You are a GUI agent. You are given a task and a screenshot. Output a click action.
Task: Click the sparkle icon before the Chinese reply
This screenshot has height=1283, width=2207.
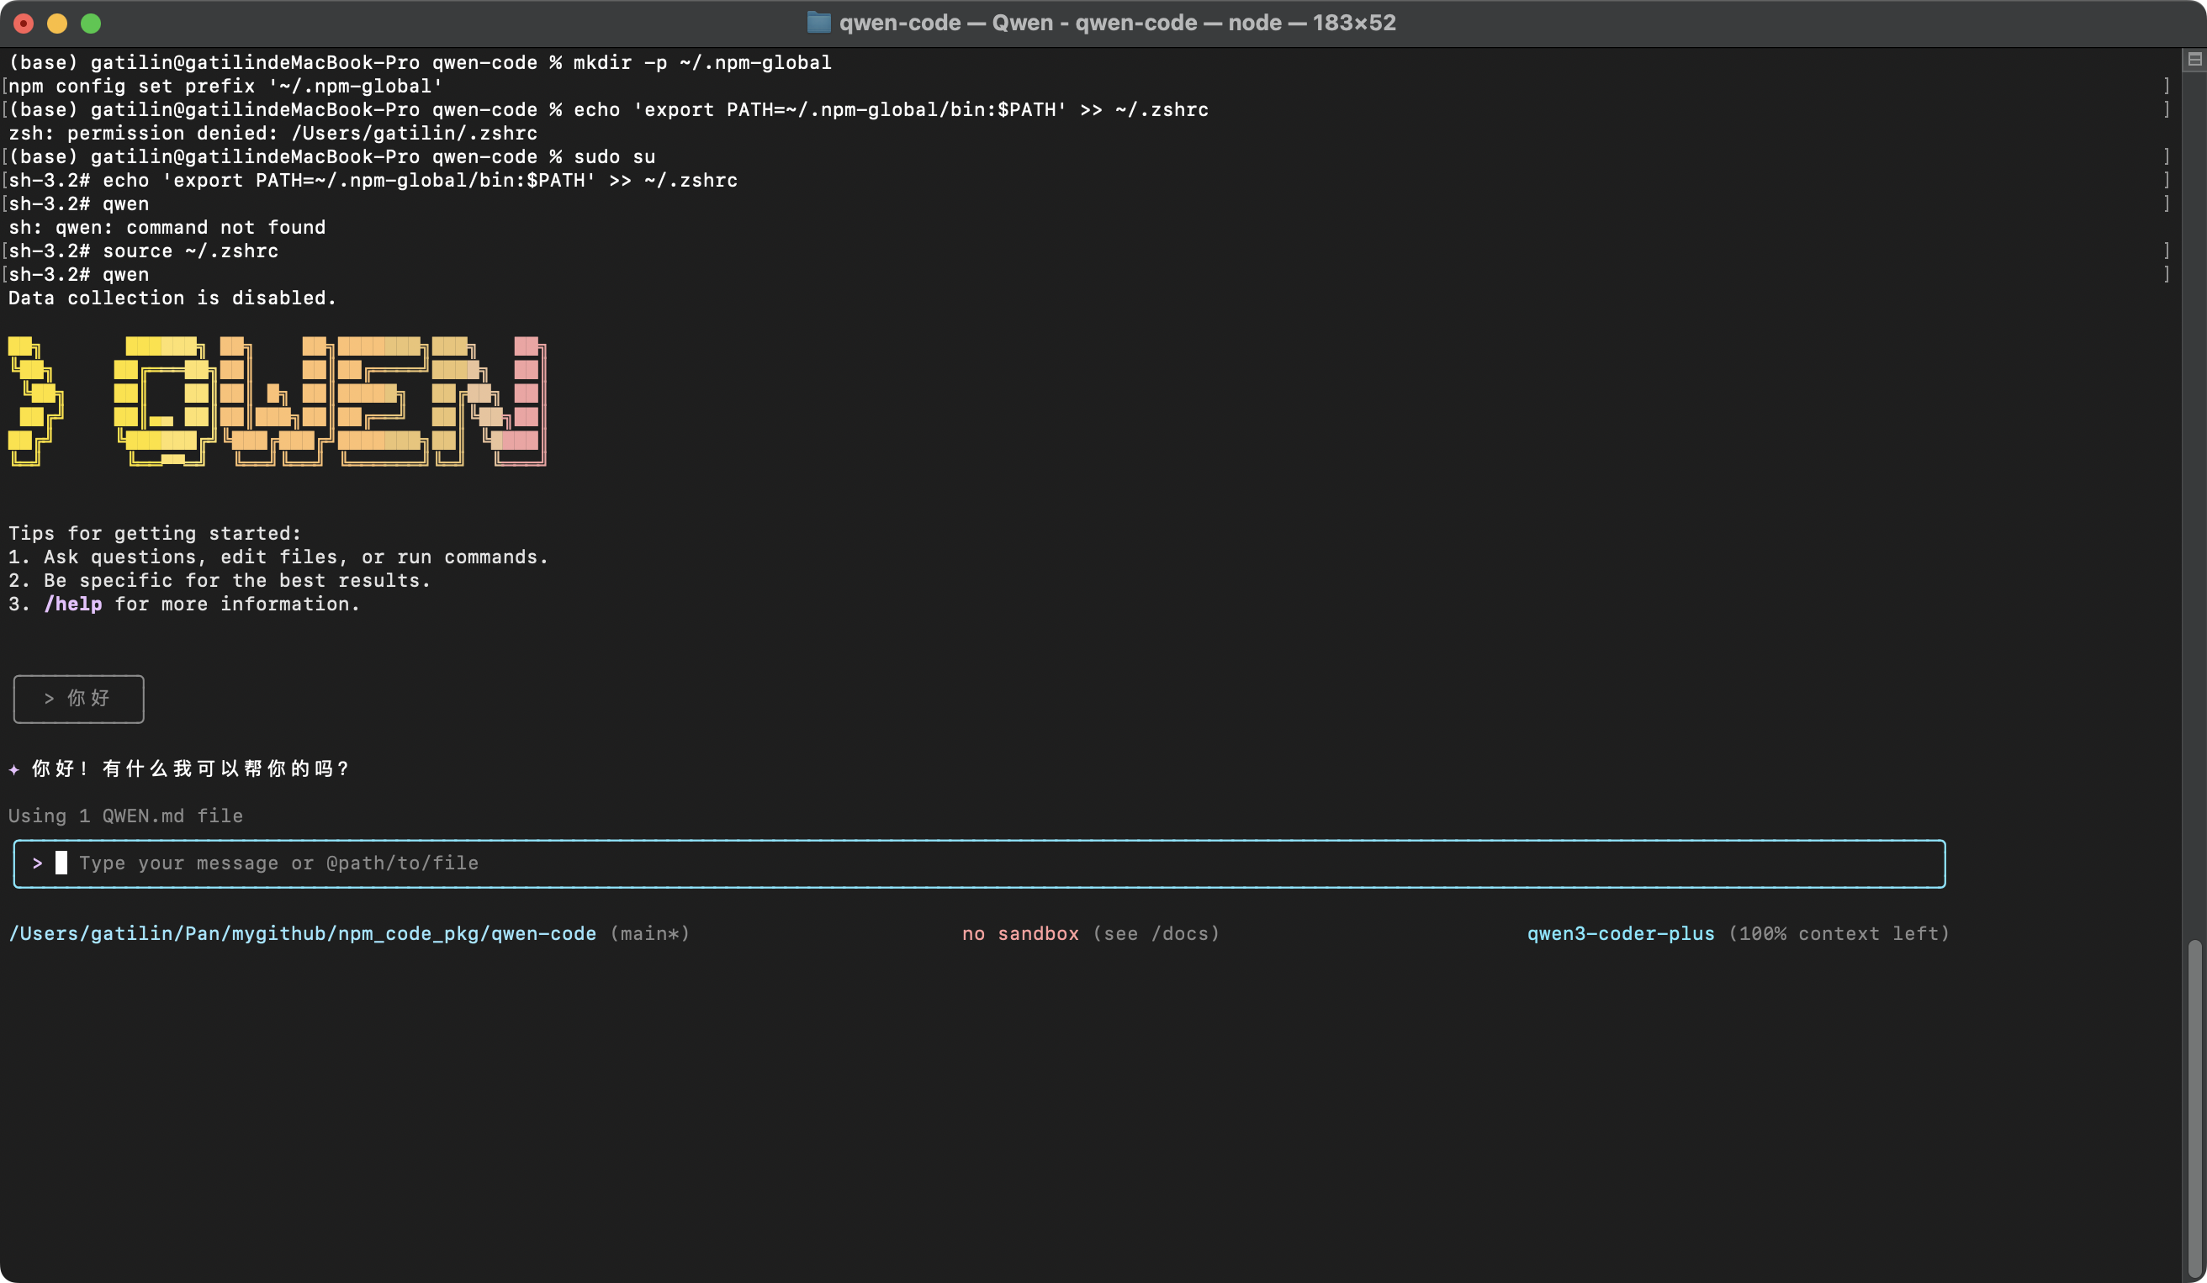[14, 769]
